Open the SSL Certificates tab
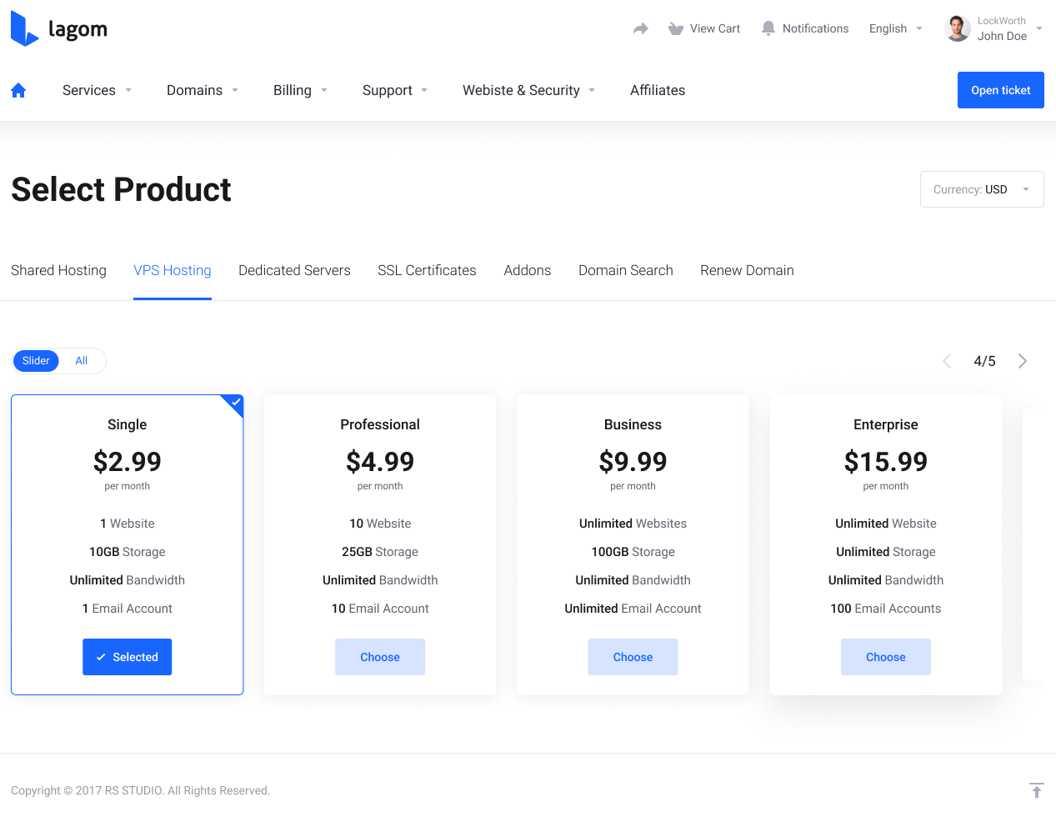Image resolution: width=1056 pixels, height=827 pixels. [427, 270]
